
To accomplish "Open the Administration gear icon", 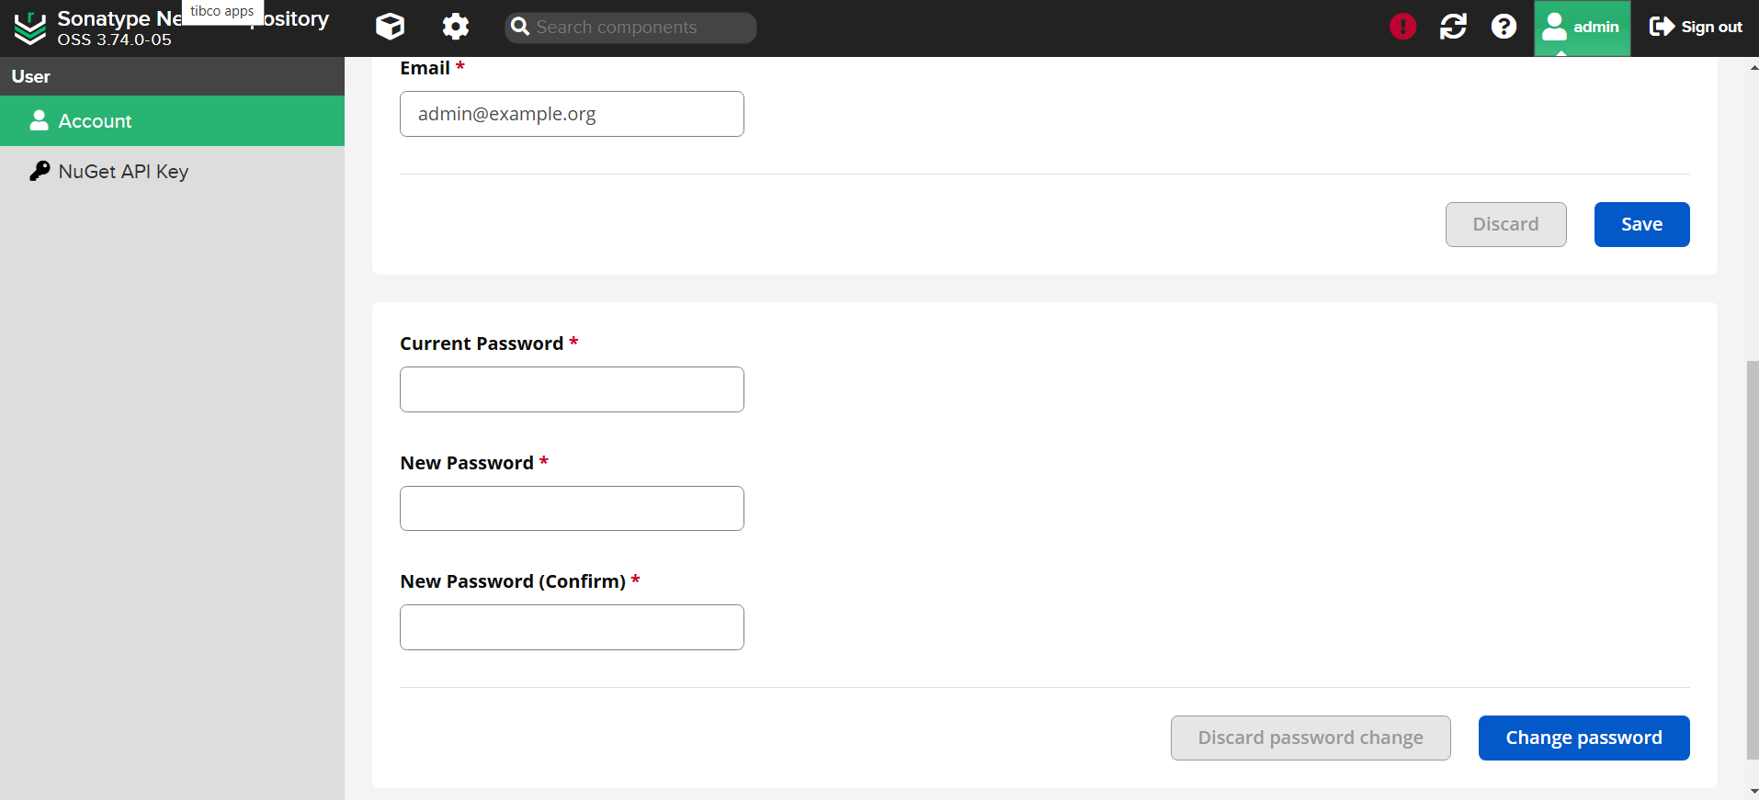I will coord(455,27).
